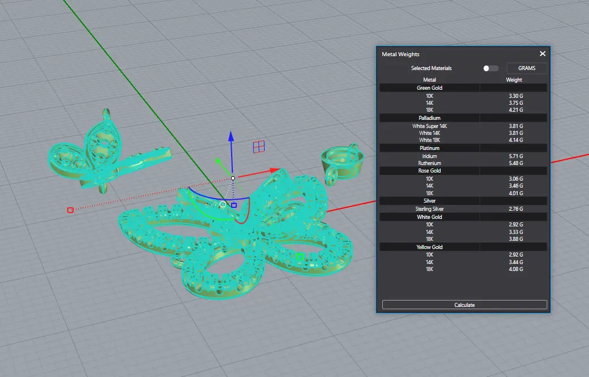Click the 4.21 G weight value
The height and width of the screenshot is (377, 589).
pyautogui.click(x=516, y=110)
